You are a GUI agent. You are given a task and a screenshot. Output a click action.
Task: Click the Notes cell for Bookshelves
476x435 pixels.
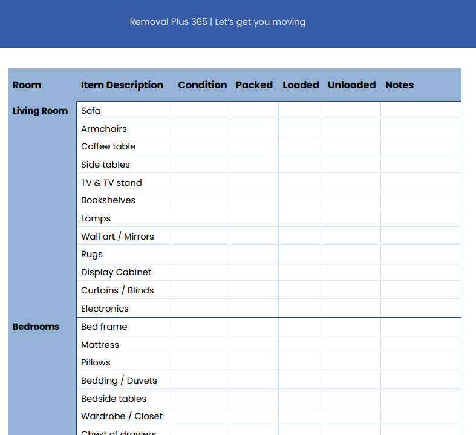tap(420, 200)
